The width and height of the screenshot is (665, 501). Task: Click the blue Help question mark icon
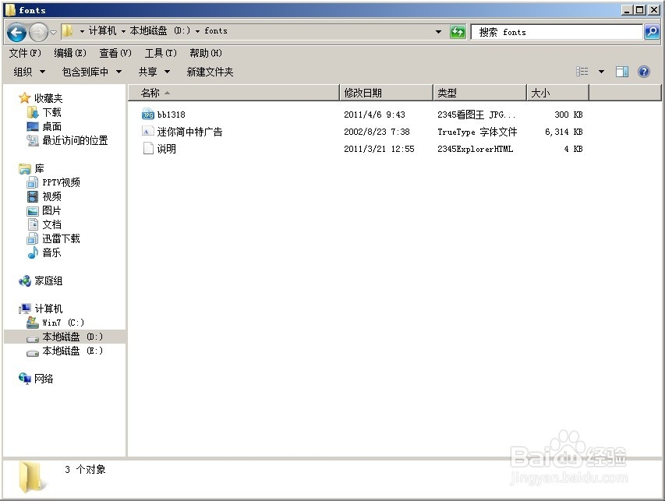click(643, 71)
